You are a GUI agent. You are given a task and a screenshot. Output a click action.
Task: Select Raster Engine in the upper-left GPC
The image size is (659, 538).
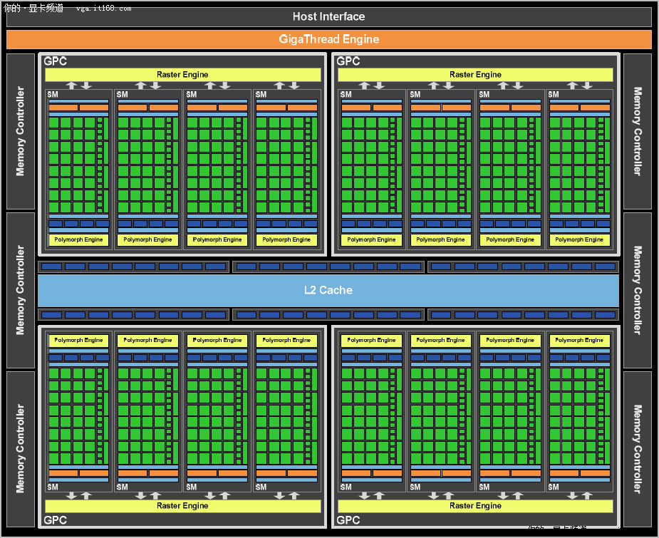[x=182, y=74]
